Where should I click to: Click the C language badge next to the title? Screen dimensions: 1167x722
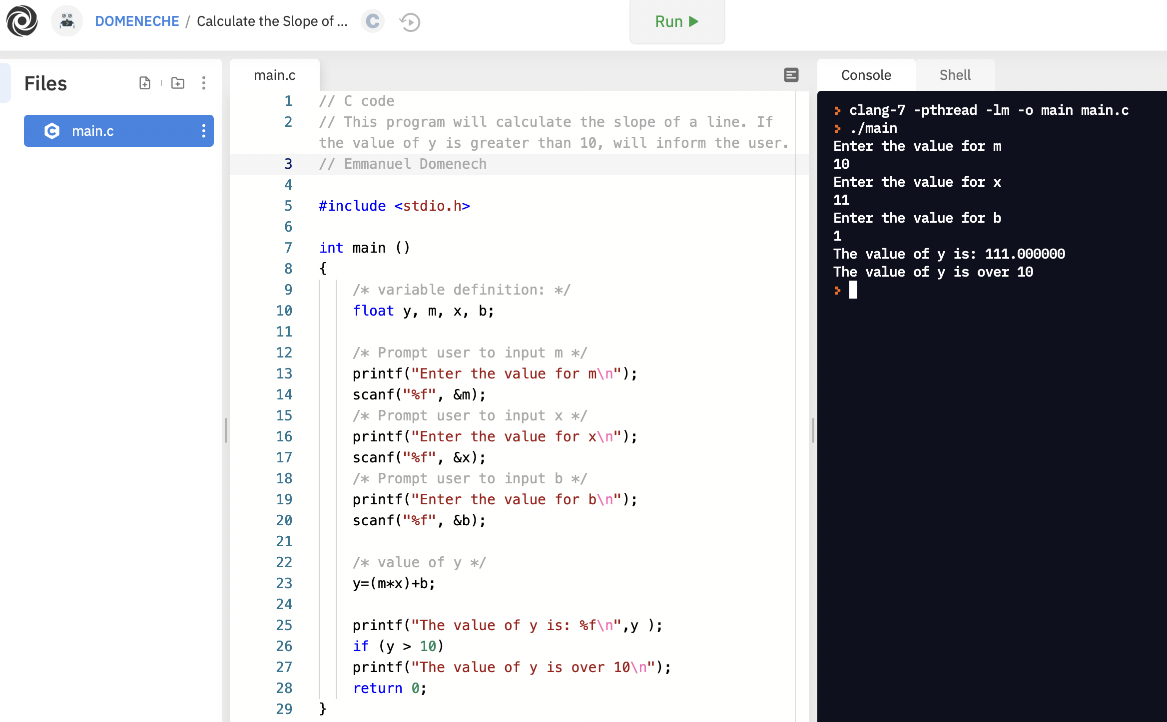pos(373,21)
